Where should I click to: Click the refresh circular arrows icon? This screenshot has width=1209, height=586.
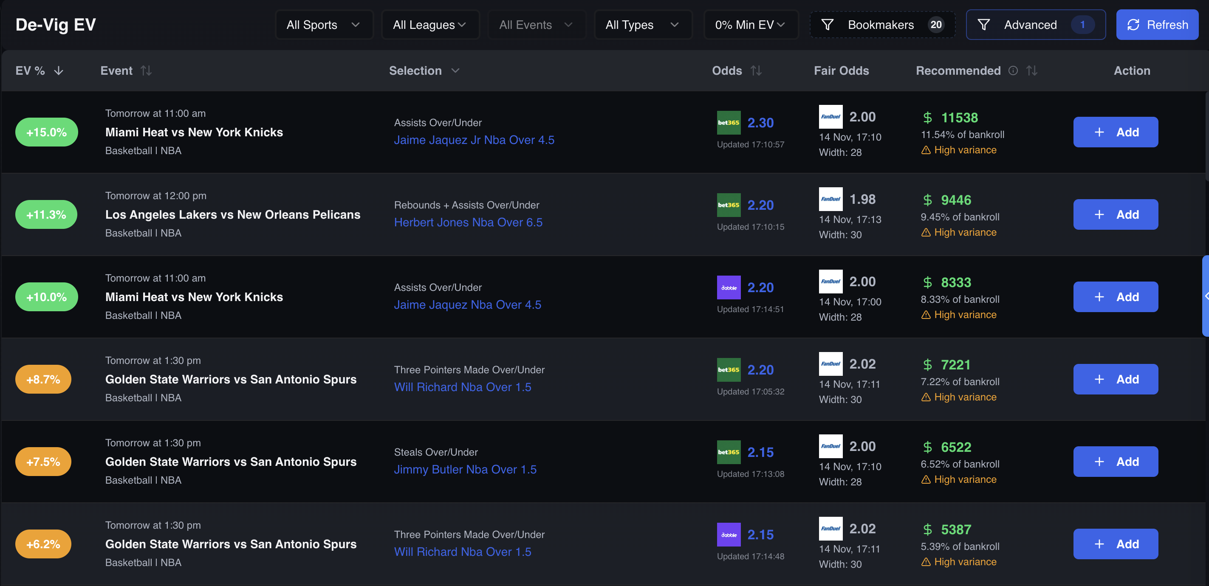click(x=1134, y=24)
